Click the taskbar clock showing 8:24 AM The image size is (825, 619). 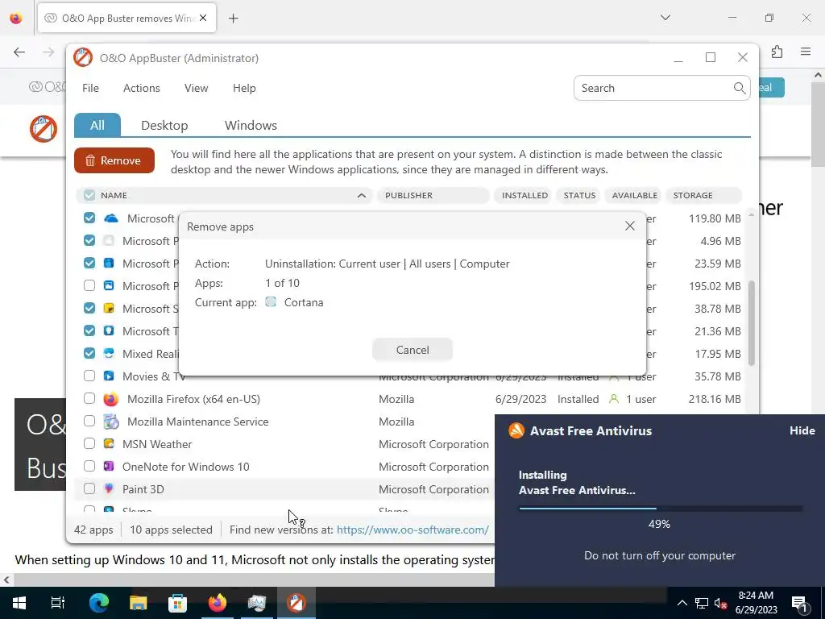[x=756, y=603]
